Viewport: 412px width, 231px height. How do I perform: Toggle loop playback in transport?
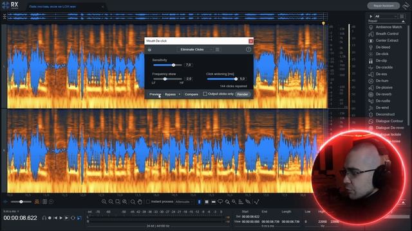pos(73,218)
